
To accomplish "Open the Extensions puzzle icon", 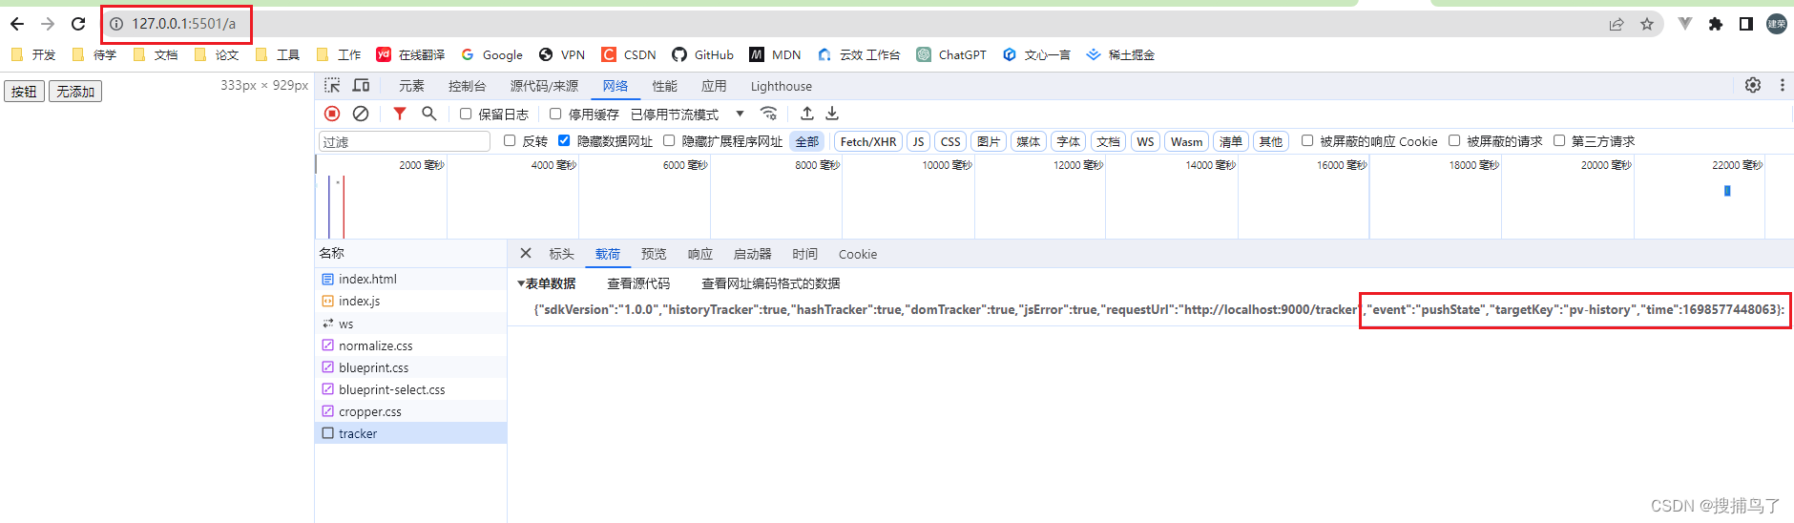I will click(x=1716, y=24).
